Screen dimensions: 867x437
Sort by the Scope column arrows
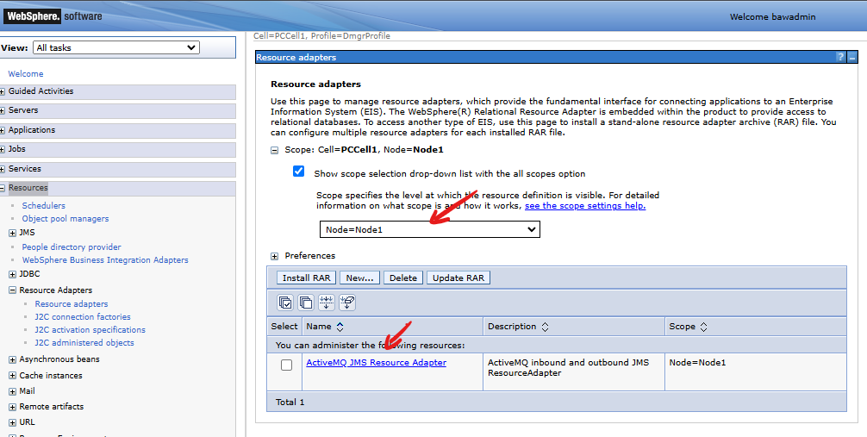703,327
